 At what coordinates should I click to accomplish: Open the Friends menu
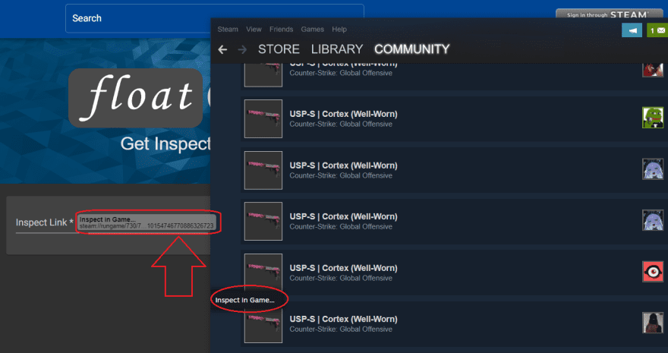click(281, 30)
